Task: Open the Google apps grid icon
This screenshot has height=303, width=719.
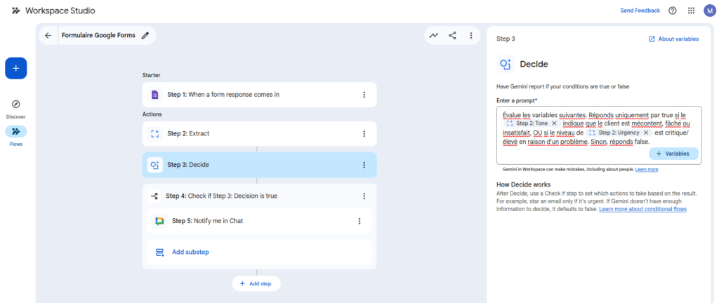Action: click(x=691, y=11)
